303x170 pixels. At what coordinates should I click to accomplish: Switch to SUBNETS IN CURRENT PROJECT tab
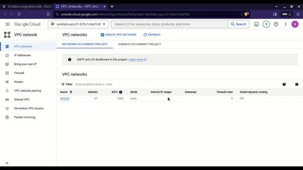point(140,44)
